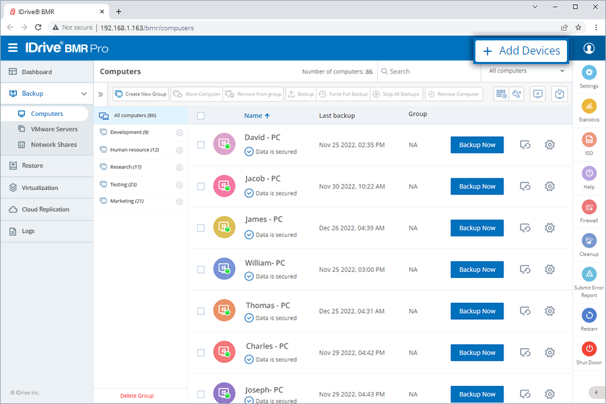The width and height of the screenshot is (606, 404).
Task: Open Submit Error Report icon
Action: [x=588, y=274]
